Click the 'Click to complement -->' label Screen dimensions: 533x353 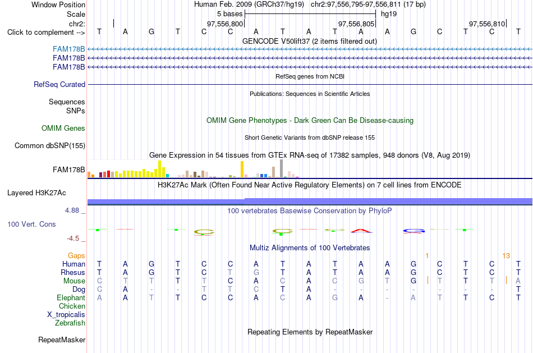46,33
